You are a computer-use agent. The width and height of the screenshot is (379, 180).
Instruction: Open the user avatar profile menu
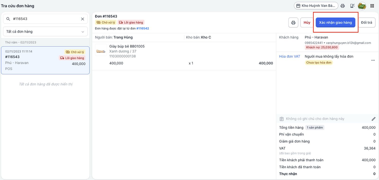coord(362,6)
